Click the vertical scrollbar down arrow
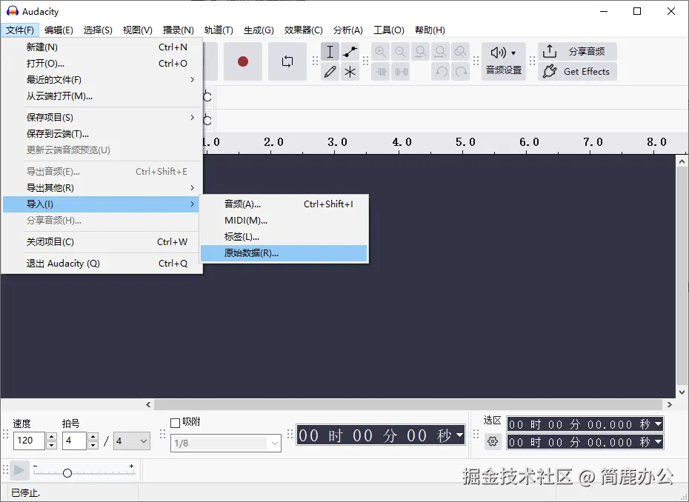Viewport: 689px width, 502px height. [682, 392]
